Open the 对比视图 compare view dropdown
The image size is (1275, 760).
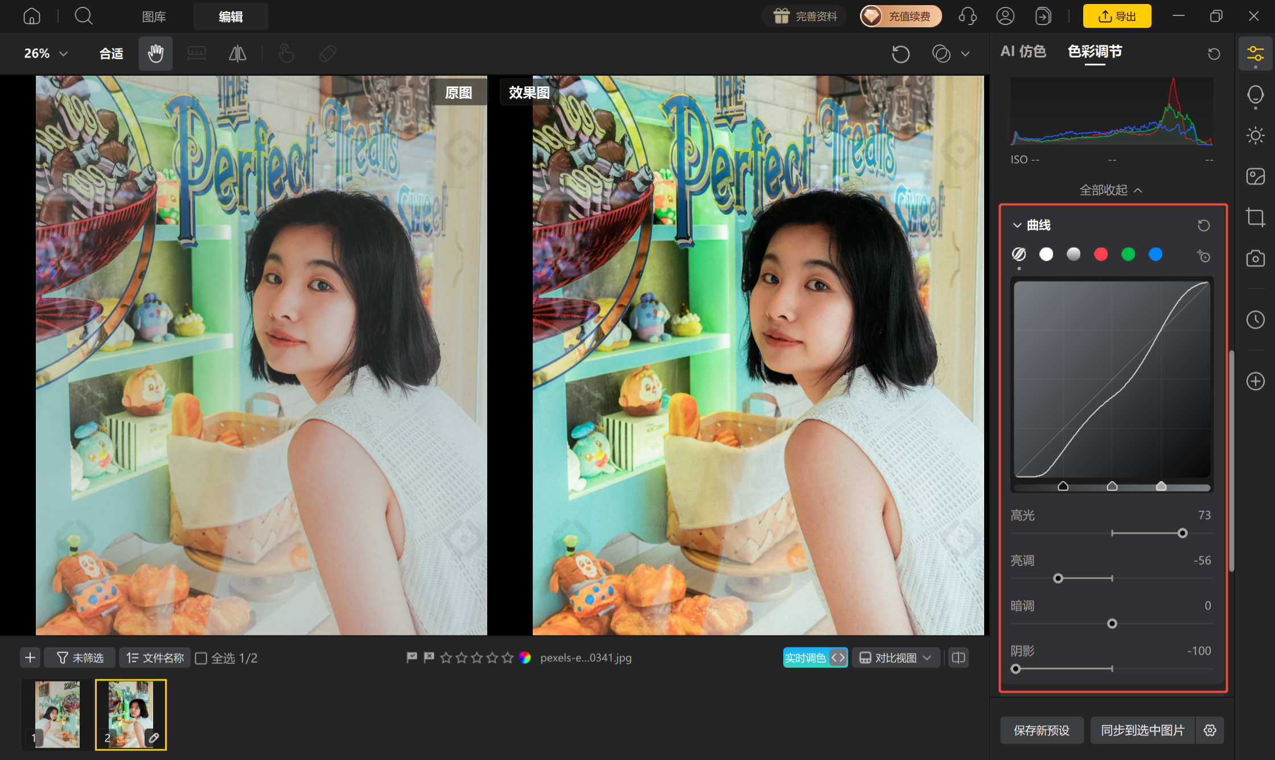click(895, 658)
